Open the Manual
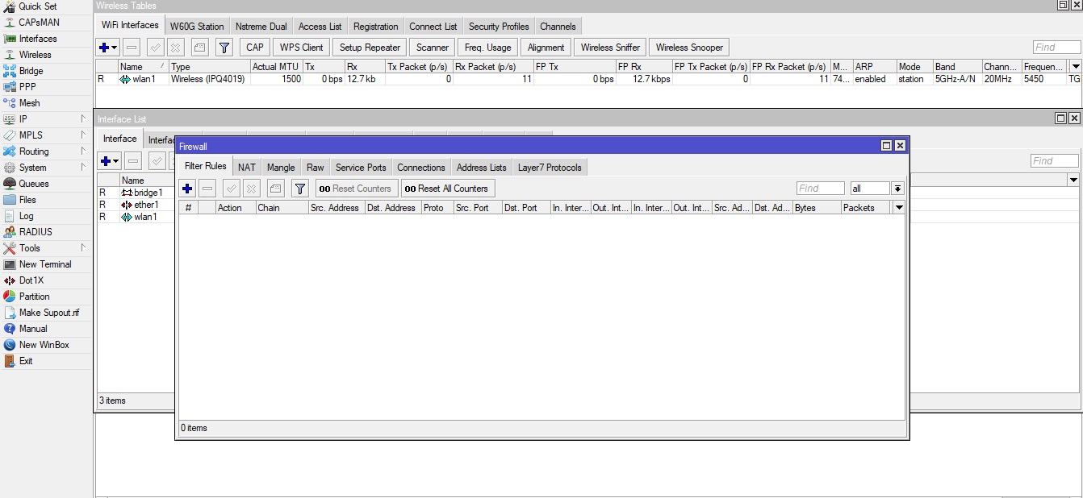 click(x=33, y=329)
